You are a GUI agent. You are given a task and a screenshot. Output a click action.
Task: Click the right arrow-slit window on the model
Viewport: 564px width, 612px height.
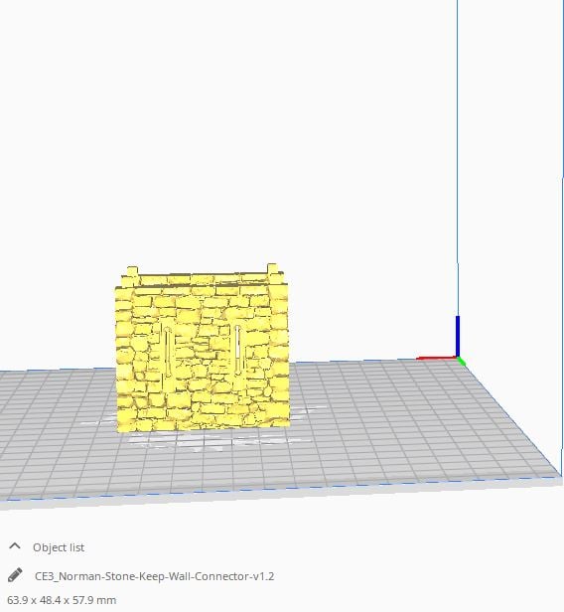(237, 350)
